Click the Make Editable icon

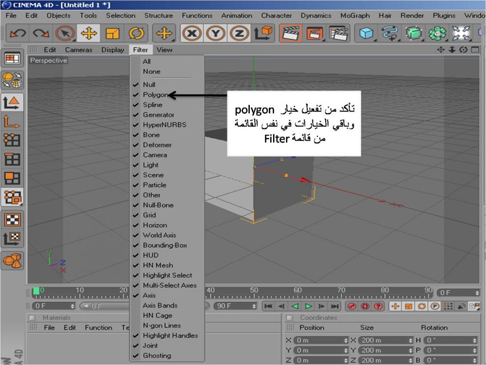tap(12, 80)
